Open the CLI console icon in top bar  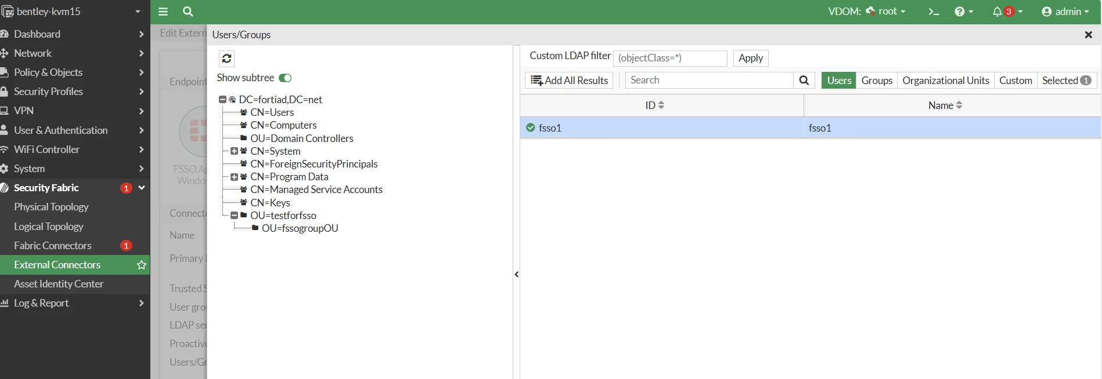coord(934,12)
